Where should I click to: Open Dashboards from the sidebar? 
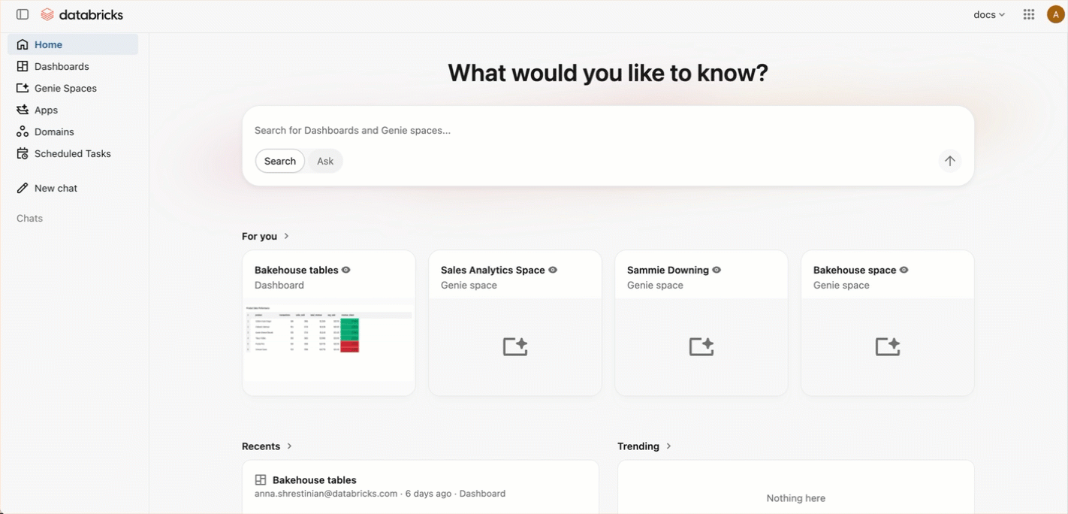(x=73, y=66)
